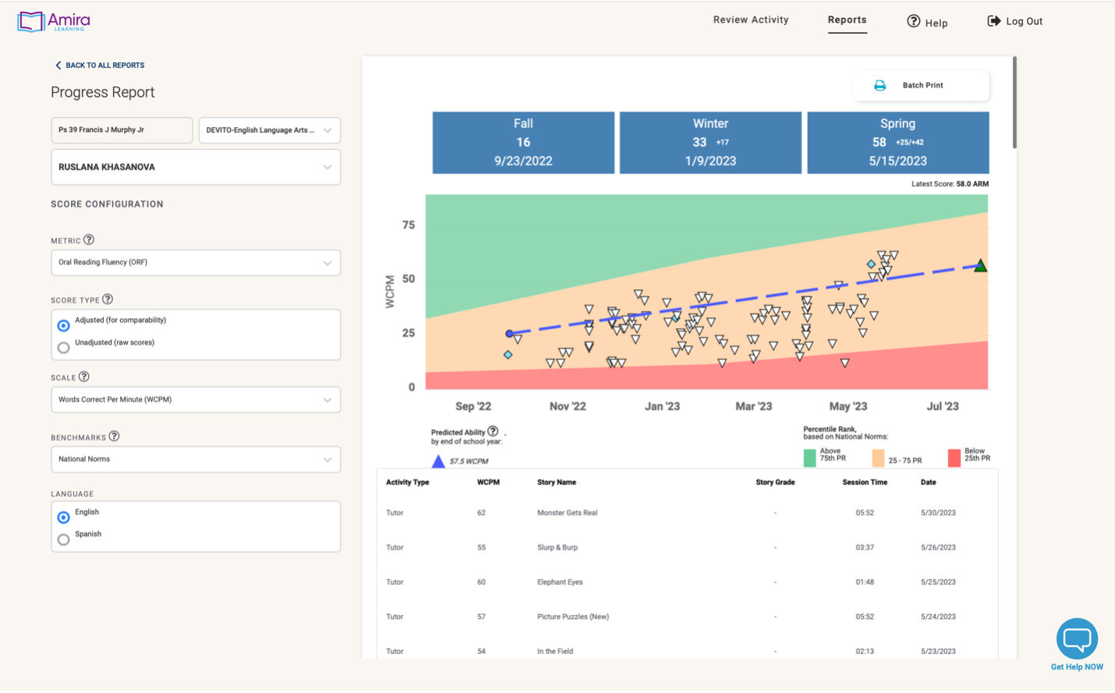
Task: Go to Reports tab
Action: [x=847, y=20]
